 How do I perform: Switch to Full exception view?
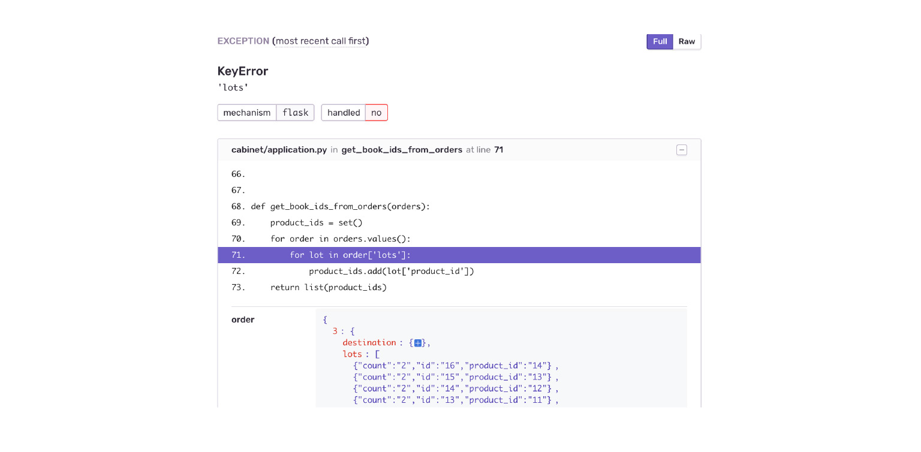(x=660, y=41)
